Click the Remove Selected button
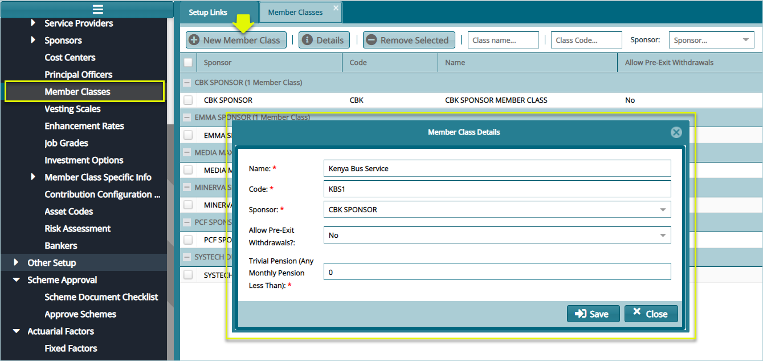 (x=409, y=40)
